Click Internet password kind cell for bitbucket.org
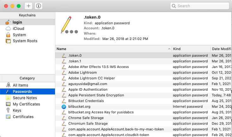 pos(188,106)
